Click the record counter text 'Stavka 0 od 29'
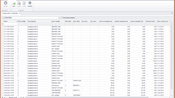175x98 pixels. click(13, 97)
